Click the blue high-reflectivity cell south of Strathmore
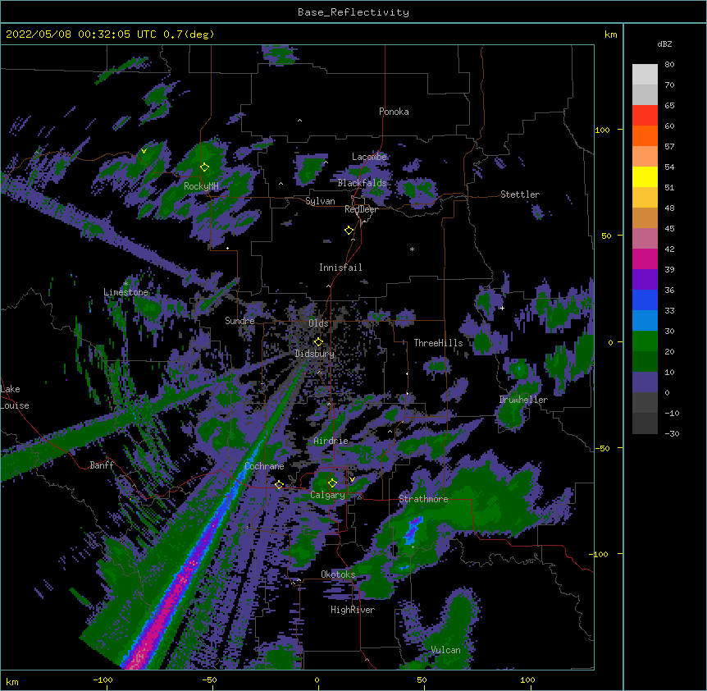This screenshot has height=691, width=707. pyautogui.click(x=413, y=530)
